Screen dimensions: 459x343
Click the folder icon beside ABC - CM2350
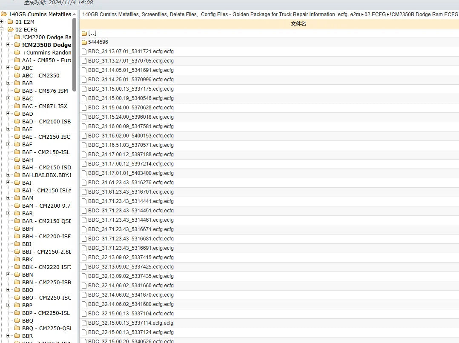click(17, 75)
